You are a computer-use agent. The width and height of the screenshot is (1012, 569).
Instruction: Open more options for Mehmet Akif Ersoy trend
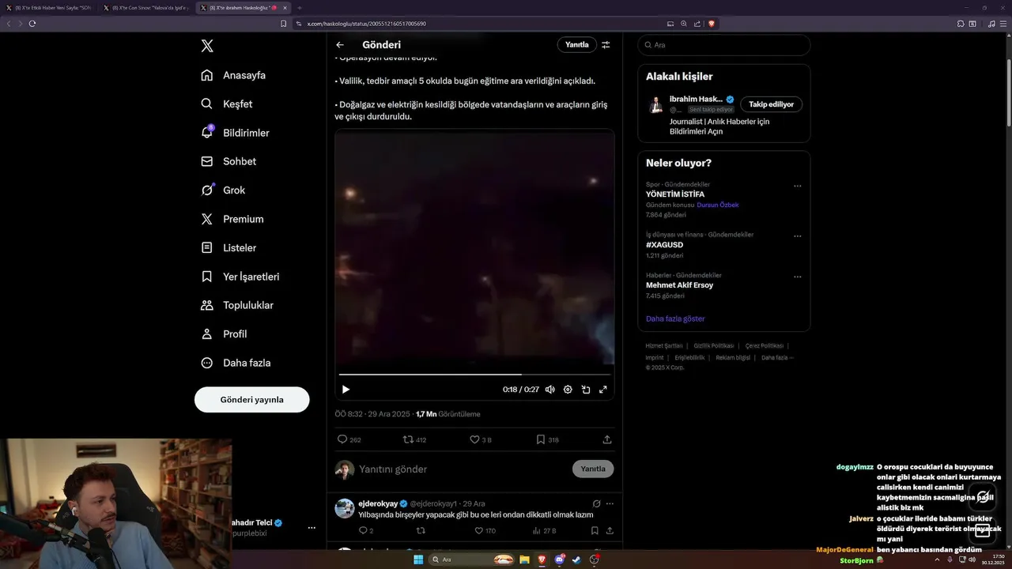(797, 277)
